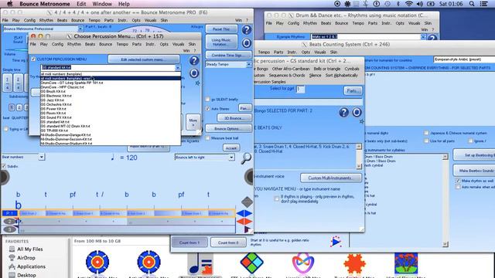Open help icon beside Paset This button
495x278 pixels.
[247, 29]
